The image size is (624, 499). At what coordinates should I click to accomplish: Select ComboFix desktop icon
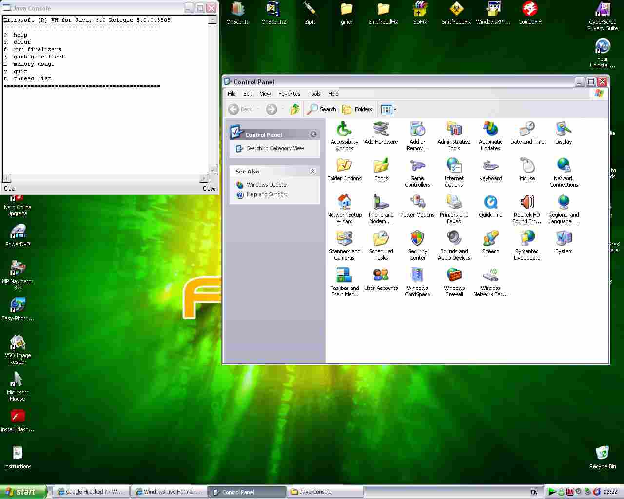click(529, 13)
